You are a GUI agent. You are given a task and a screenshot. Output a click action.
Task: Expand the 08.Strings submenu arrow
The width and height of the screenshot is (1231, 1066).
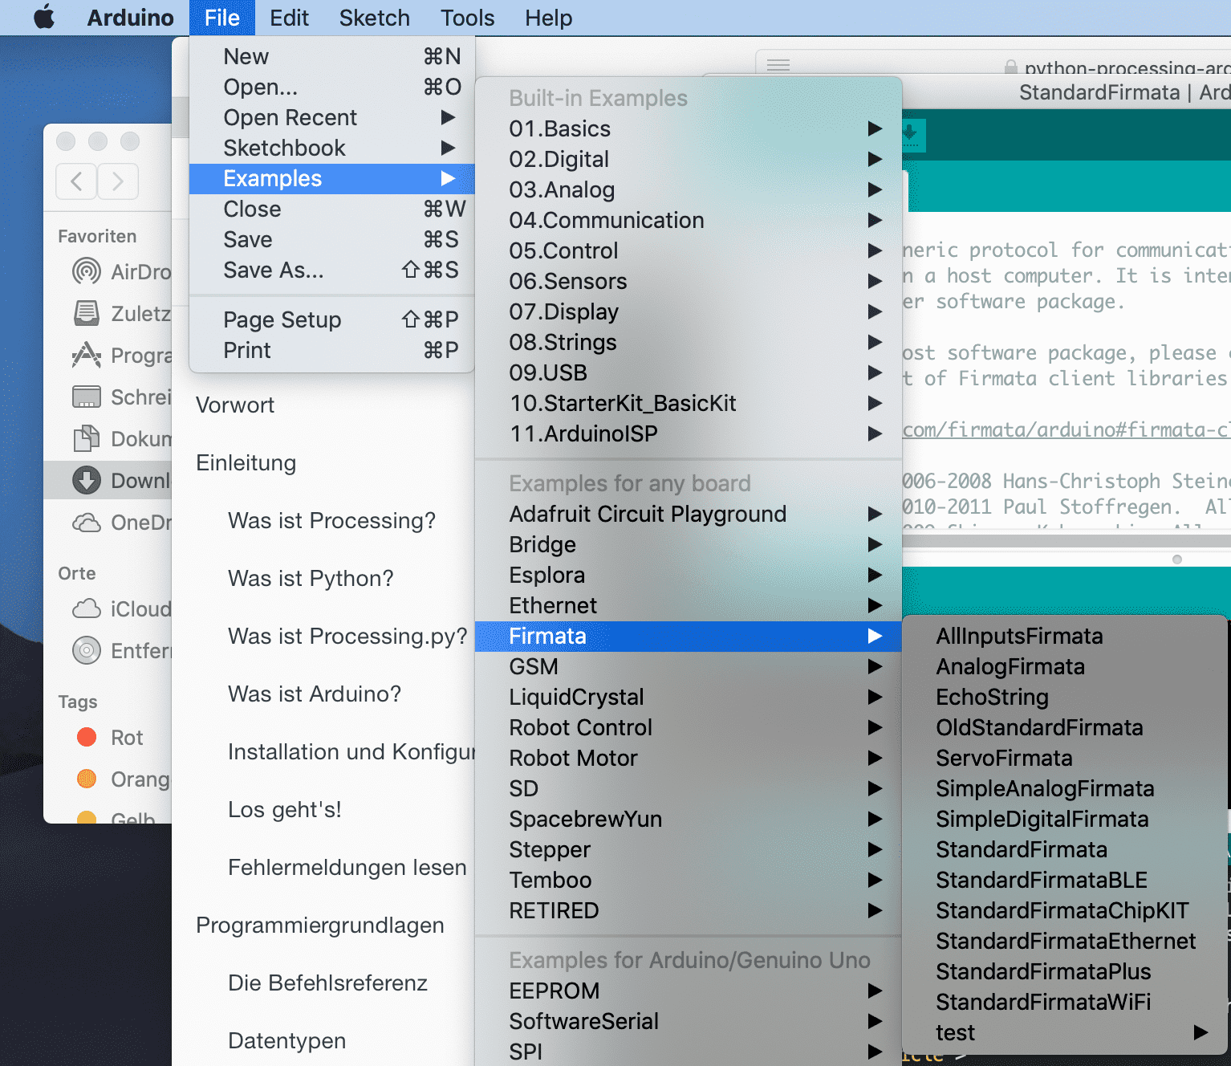(x=875, y=342)
